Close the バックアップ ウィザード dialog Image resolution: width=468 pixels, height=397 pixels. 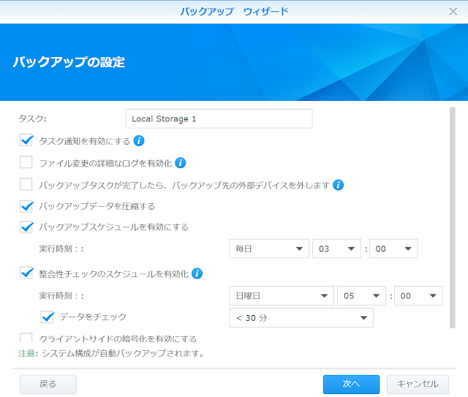click(453, 12)
